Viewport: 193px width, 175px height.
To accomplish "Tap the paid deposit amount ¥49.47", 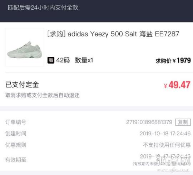I will pos(177,85).
